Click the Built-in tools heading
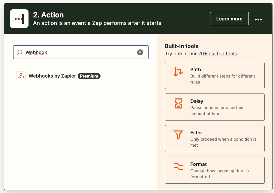Screen dimensions: 274x193 182,46
